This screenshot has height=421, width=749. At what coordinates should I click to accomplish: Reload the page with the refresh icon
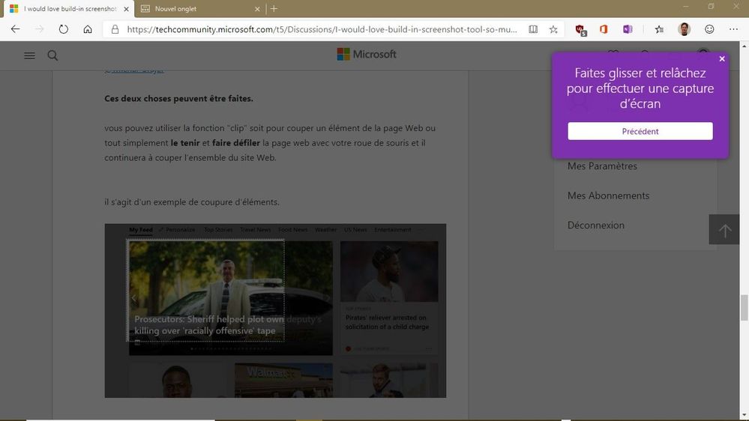63,29
